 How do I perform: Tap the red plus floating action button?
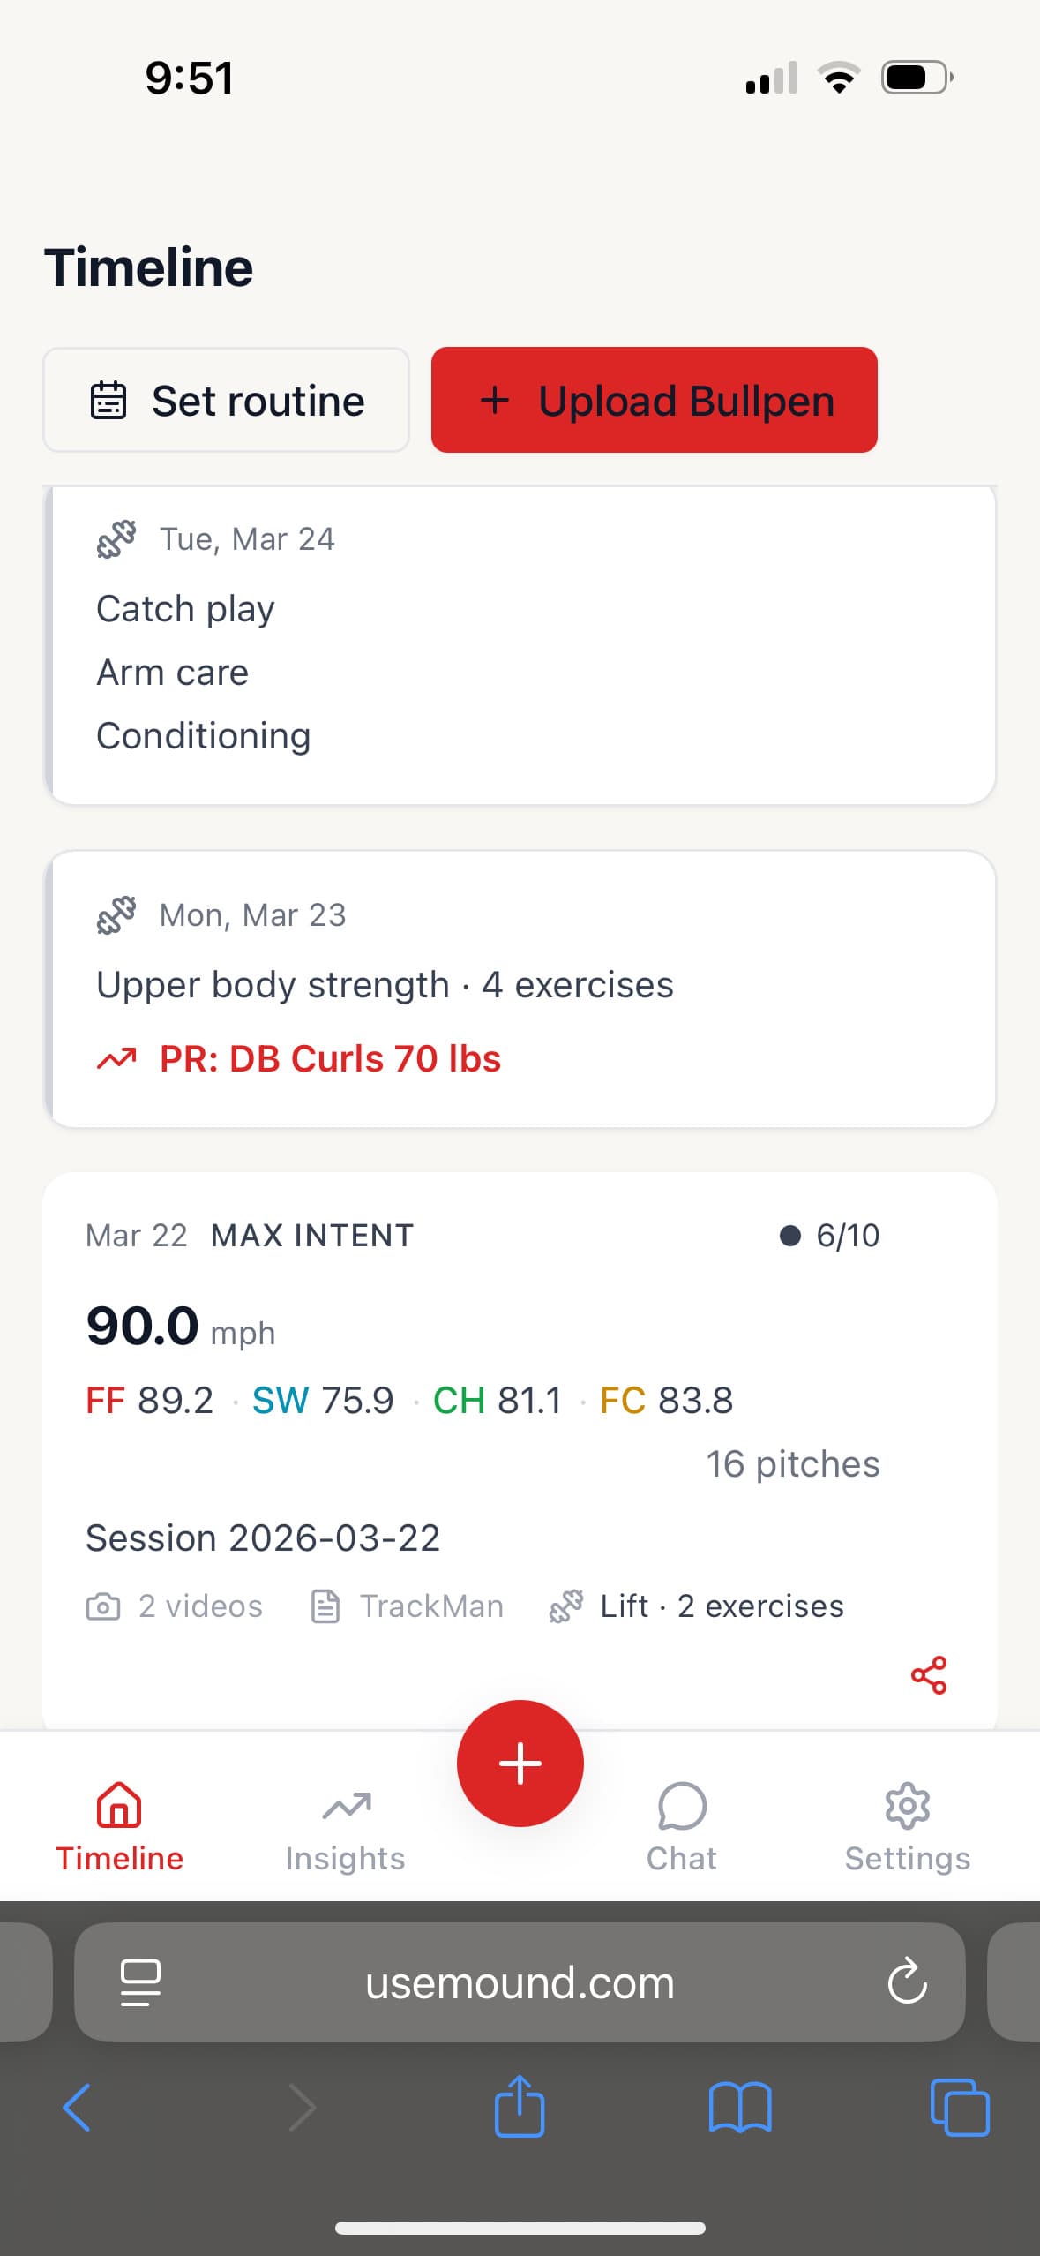[x=520, y=1763]
